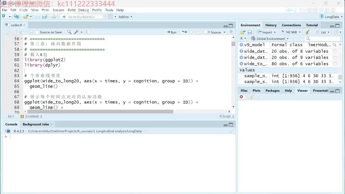
Task: Maximize the Console pane
Action: click(x=231, y=125)
